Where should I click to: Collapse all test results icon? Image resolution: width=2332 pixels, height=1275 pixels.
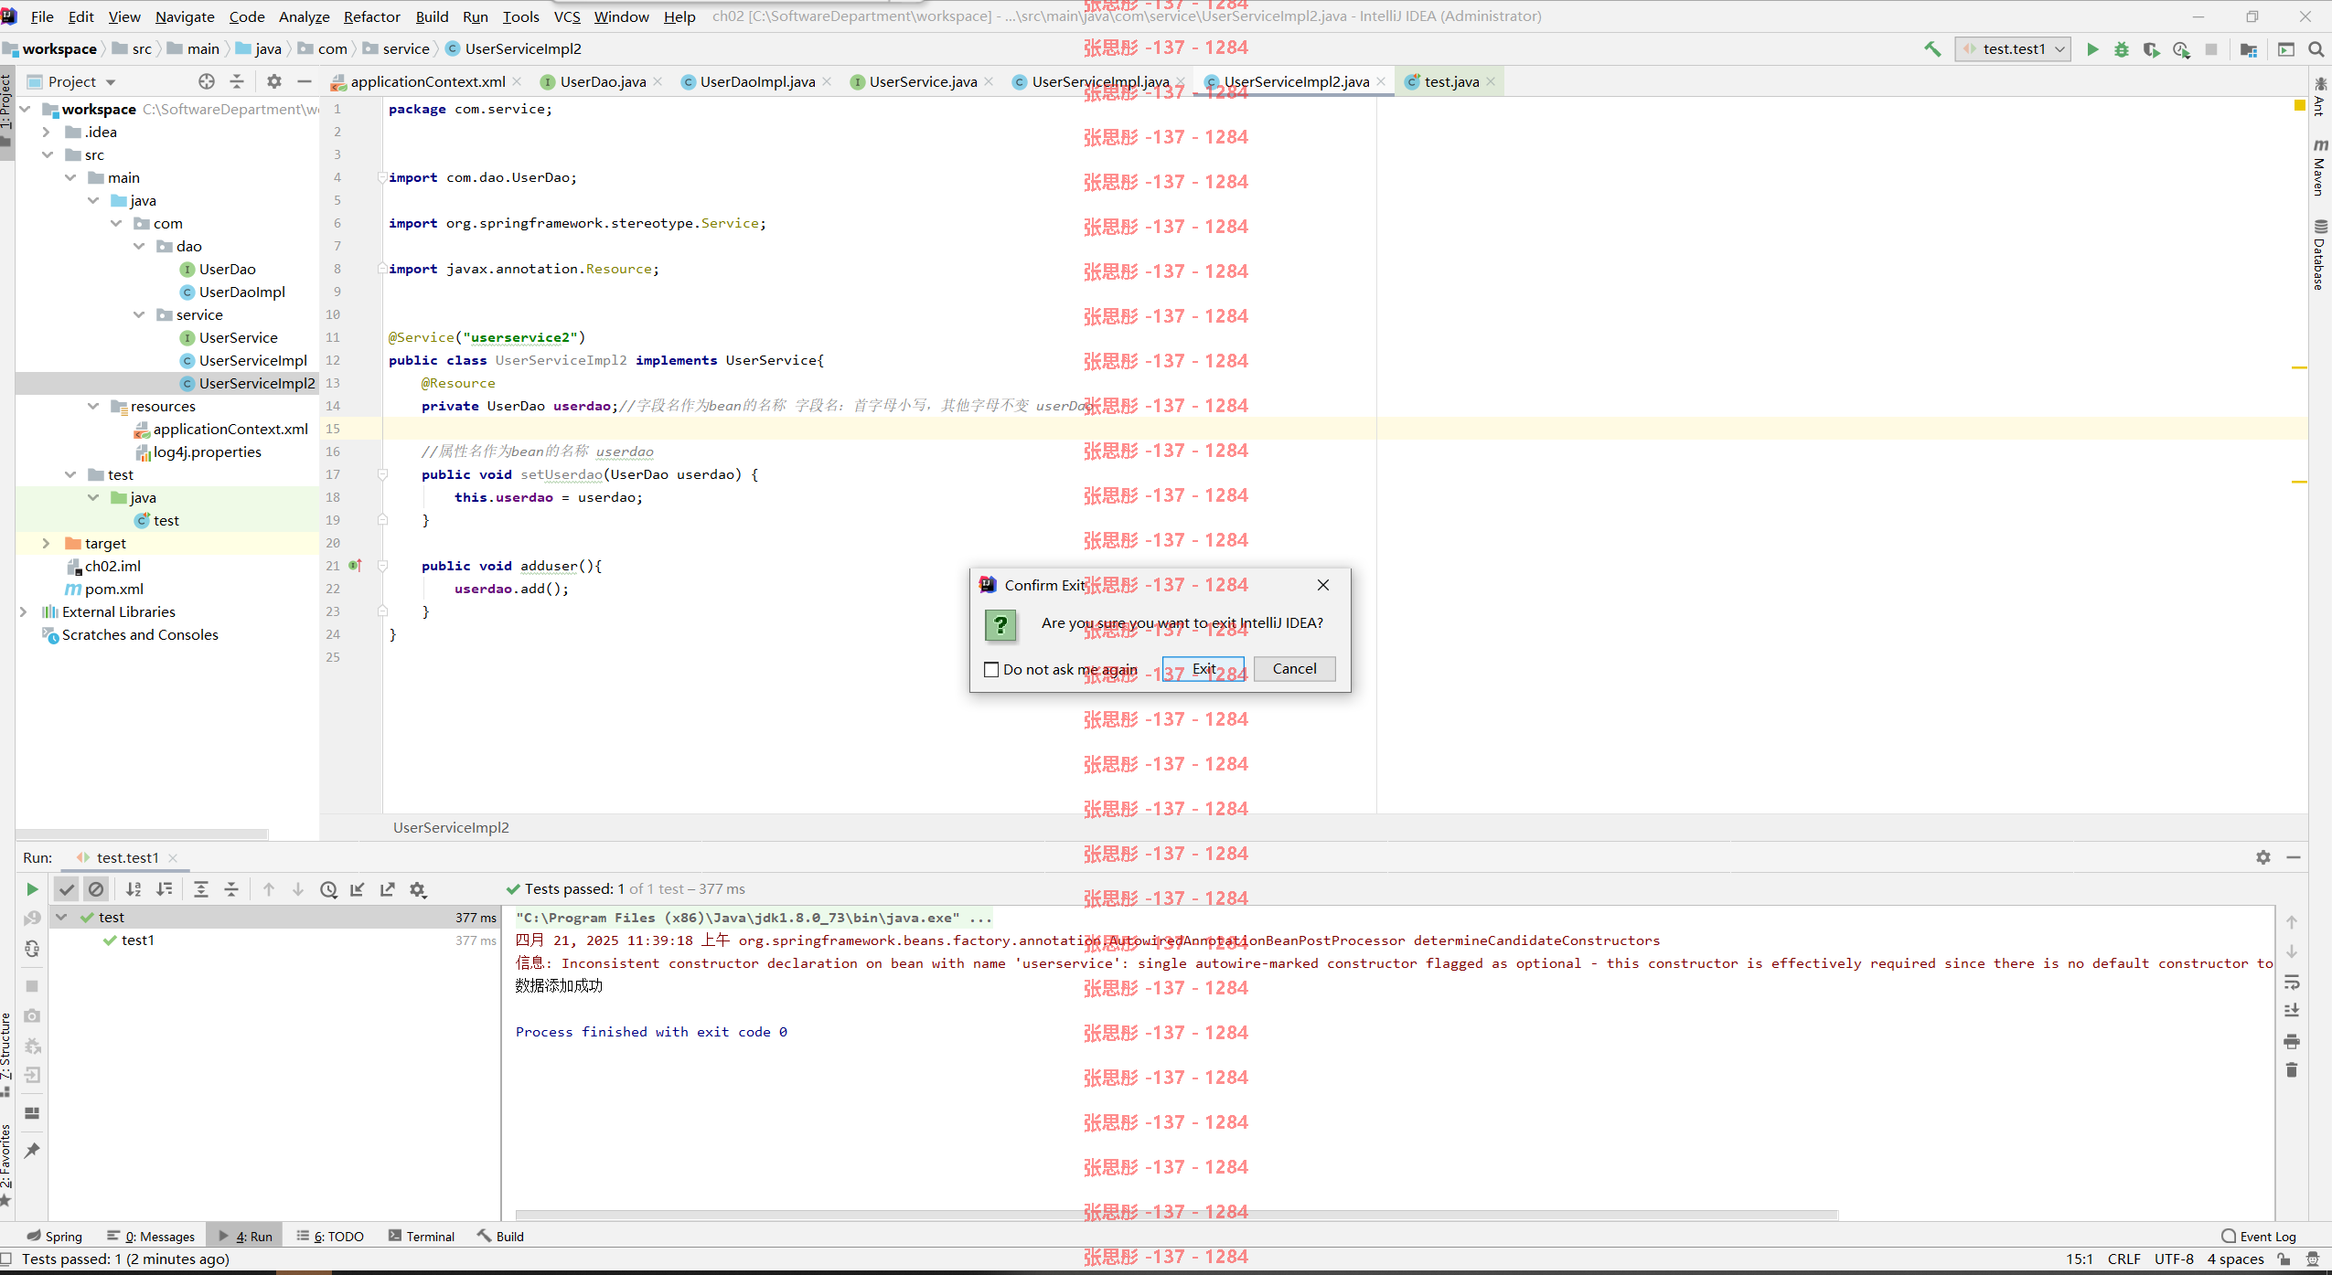(x=231, y=889)
